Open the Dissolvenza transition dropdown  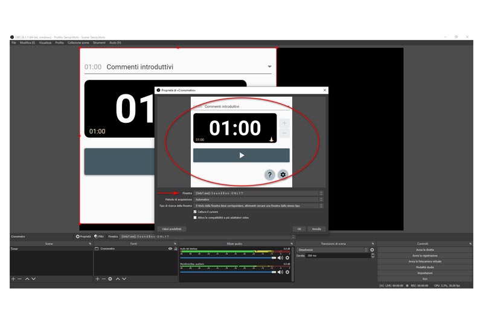pos(333,250)
